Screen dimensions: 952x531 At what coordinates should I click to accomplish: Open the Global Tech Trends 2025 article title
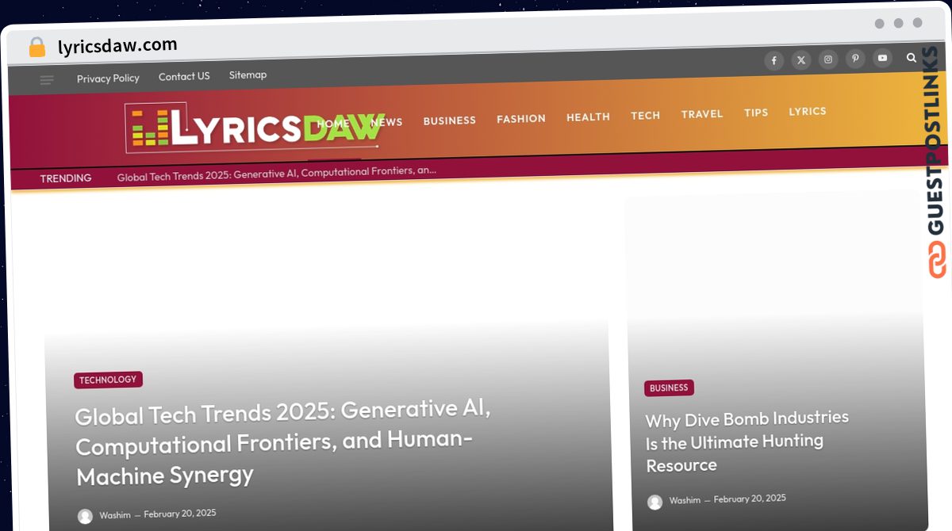point(284,442)
